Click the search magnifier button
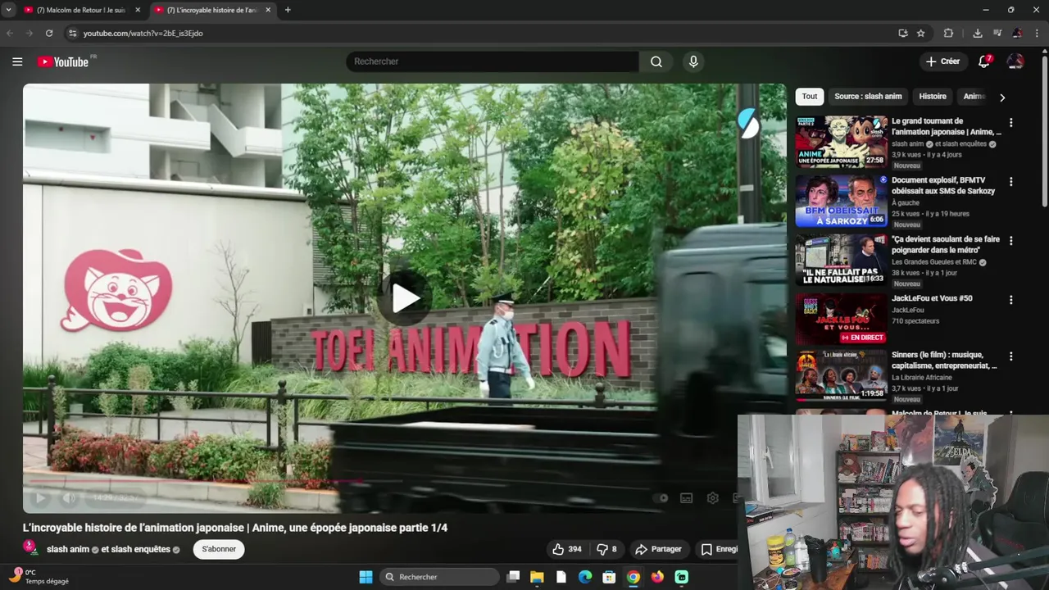Viewport: 1049px width, 590px height. coord(656,61)
